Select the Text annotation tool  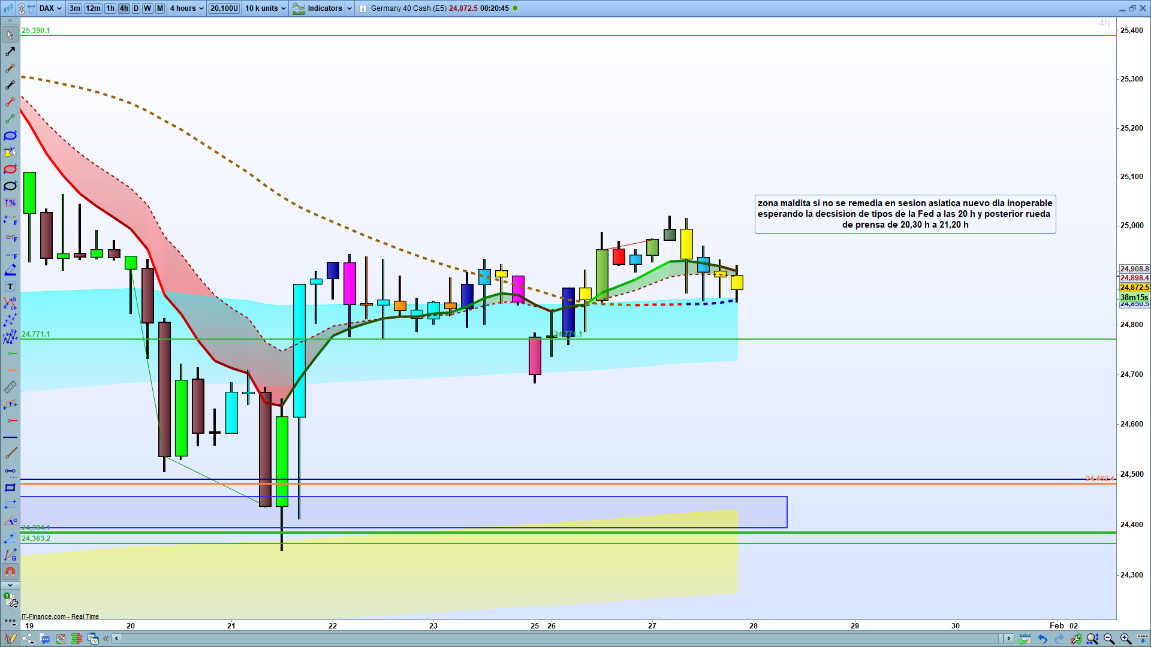[x=10, y=286]
